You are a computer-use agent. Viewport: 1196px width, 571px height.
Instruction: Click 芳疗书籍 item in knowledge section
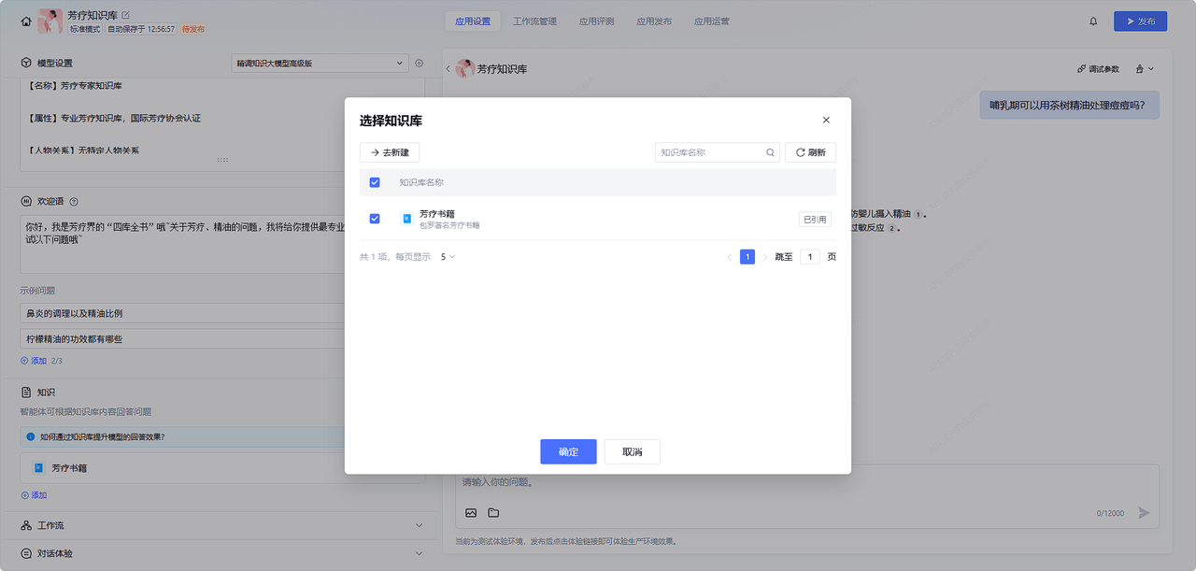click(222, 467)
